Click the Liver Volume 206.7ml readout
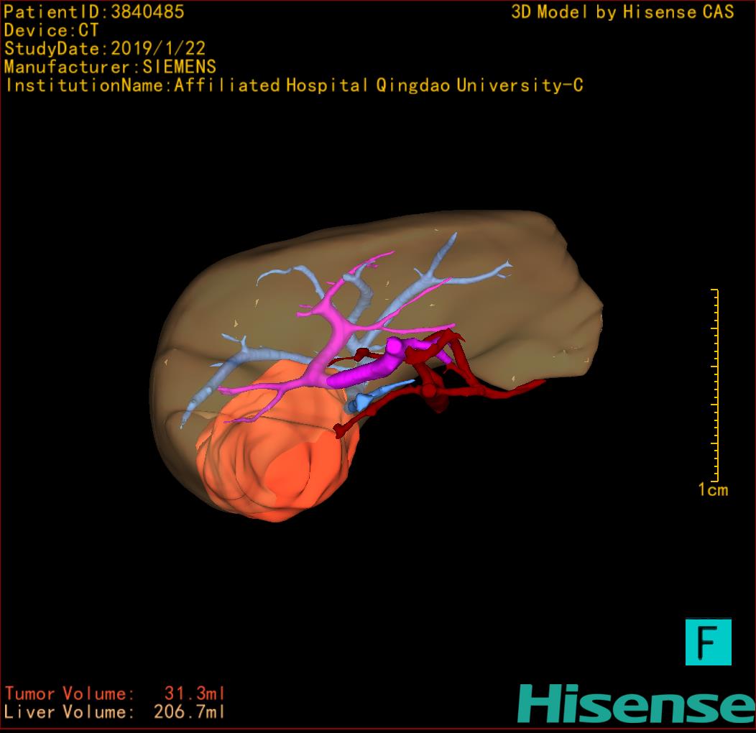The image size is (756, 733). coord(115,712)
